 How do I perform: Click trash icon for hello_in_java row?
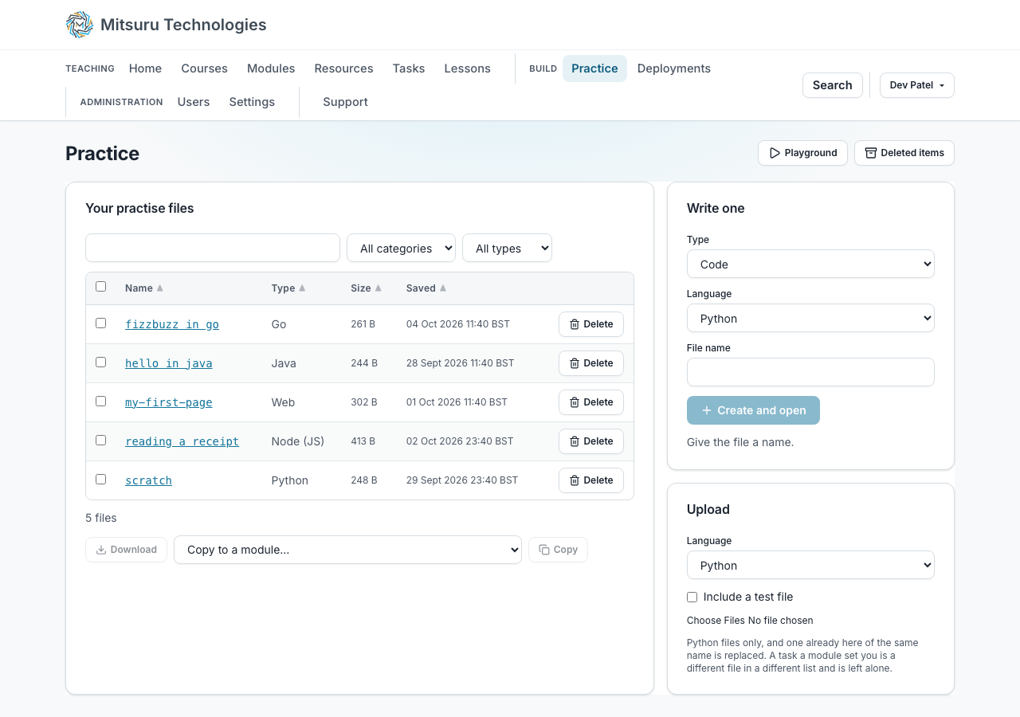tap(575, 363)
